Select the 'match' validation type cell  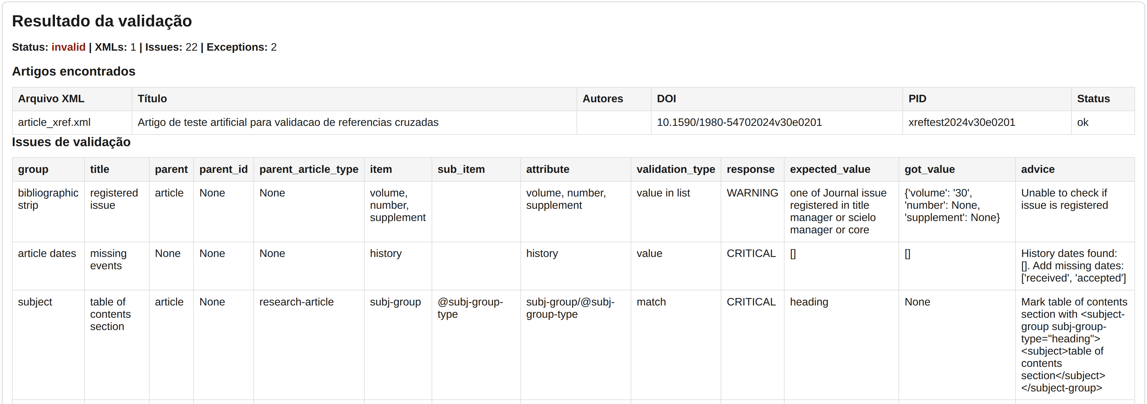coord(675,345)
